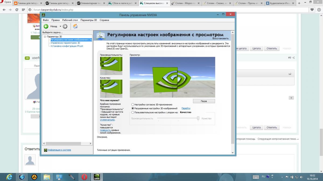The image size is (323, 181).
Task: Click the system information icon at bottom left
Action: tap(46, 150)
